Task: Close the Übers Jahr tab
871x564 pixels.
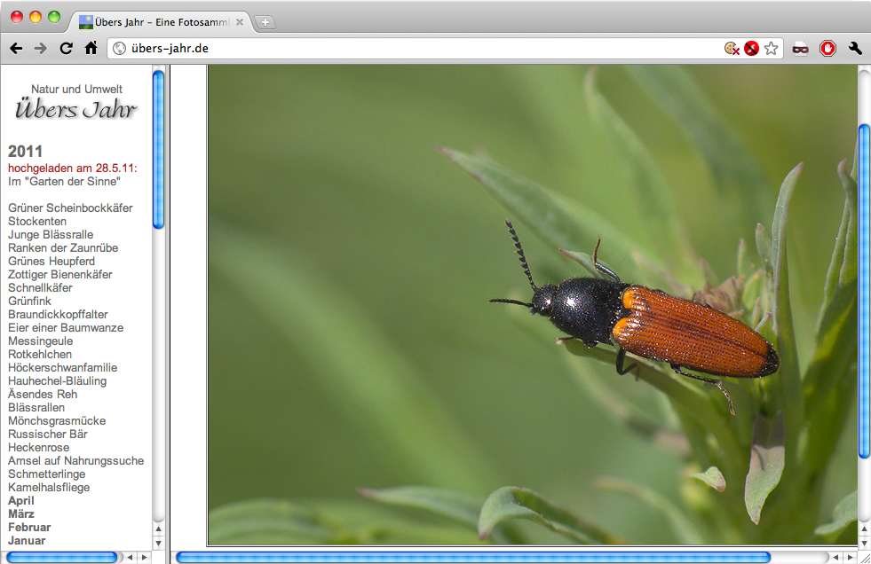Action: tap(240, 22)
